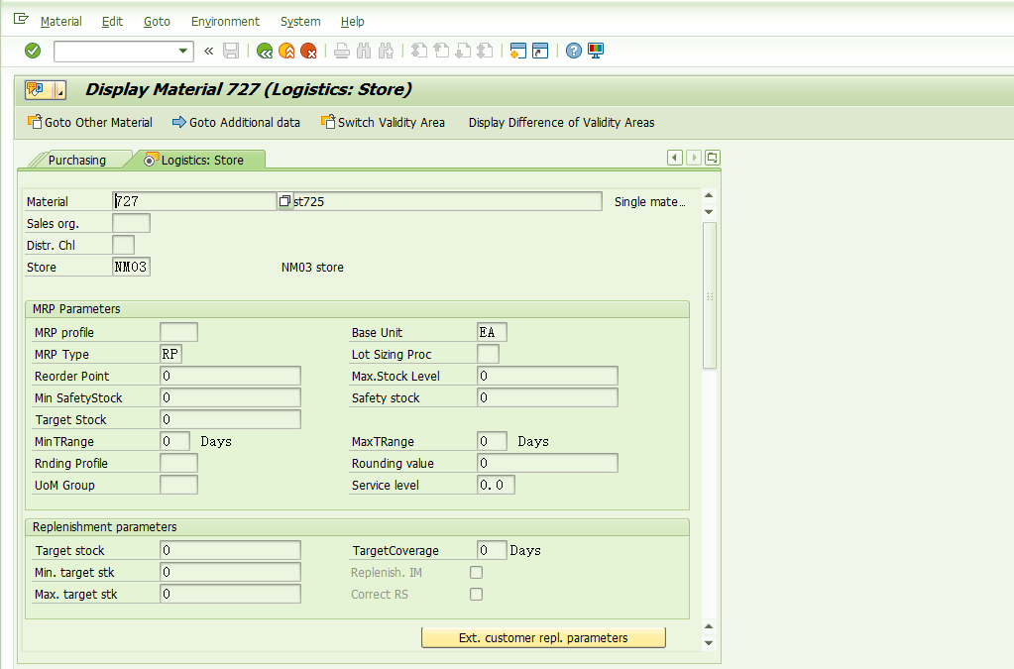Click the green checkmark Enter icon
The height and width of the screenshot is (669, 1014).
point(33,51)
